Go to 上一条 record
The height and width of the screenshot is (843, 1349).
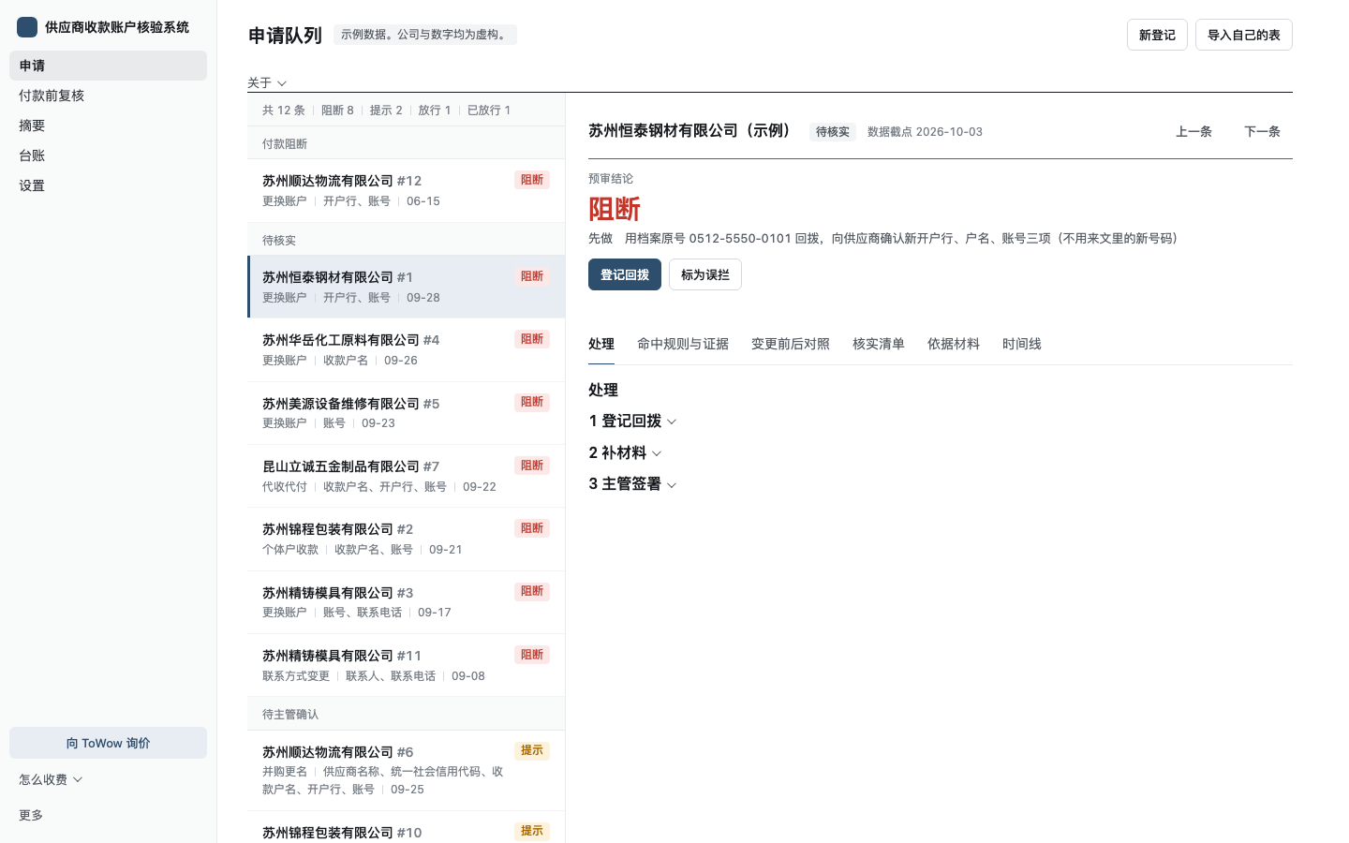tap(1193, 132)
